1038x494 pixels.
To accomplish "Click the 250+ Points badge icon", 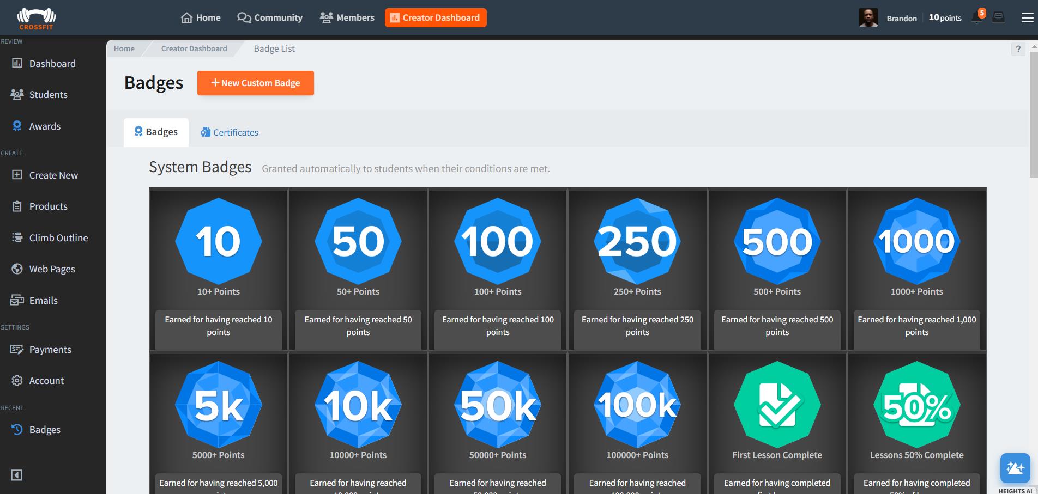I will pyautogui.click(x=637, y=241).
